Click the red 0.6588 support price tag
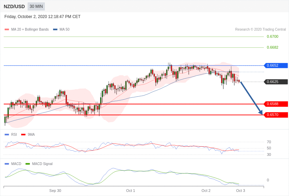 pyautogui.click(x=276, y=104)
